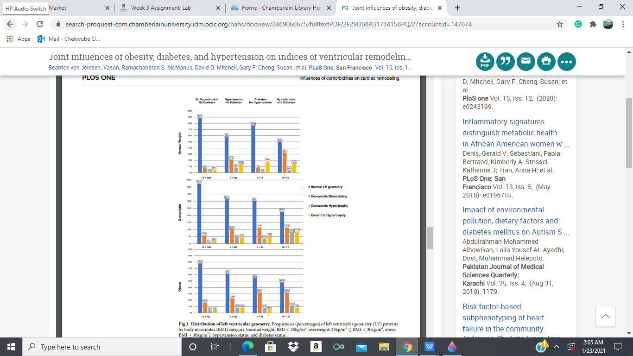This screenshot has height=356, width=633.
Task: Open Microsoft Store from the taskbar
Action: 271,347
